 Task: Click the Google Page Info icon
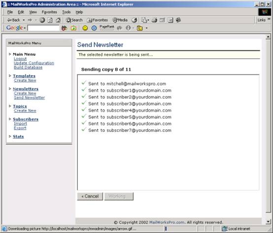click(x=128, y=28)
